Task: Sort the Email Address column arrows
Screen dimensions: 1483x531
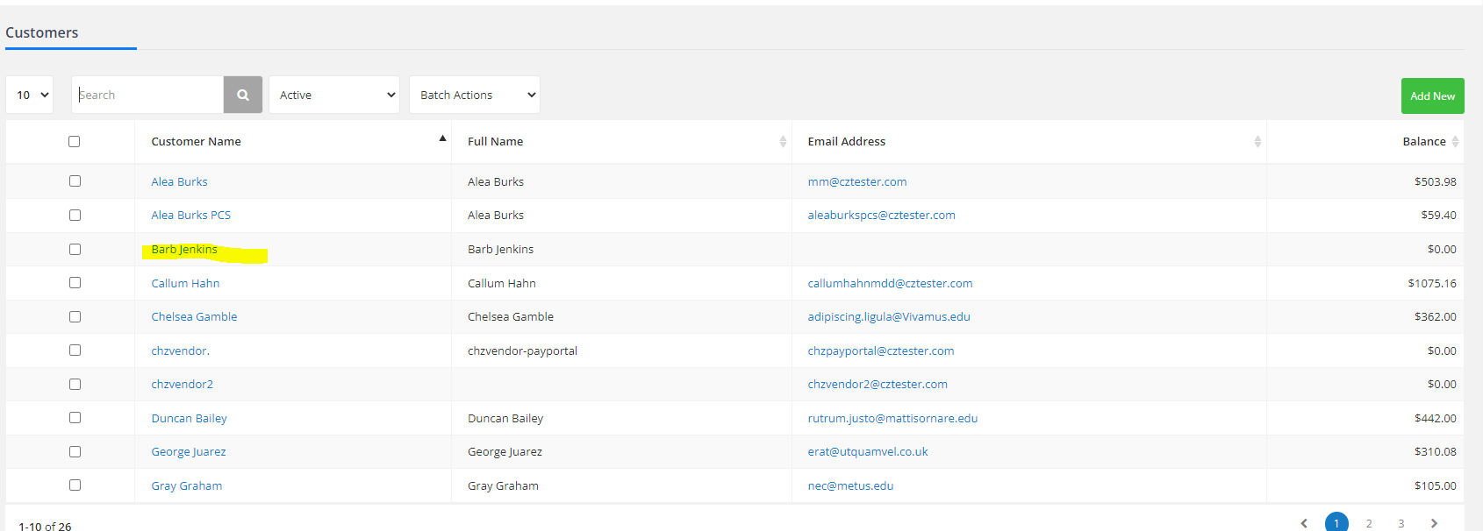Action: pos(1257,141)
